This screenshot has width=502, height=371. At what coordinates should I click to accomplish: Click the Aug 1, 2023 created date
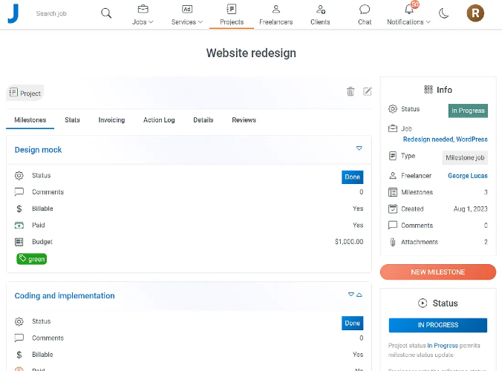coord(470,209)
